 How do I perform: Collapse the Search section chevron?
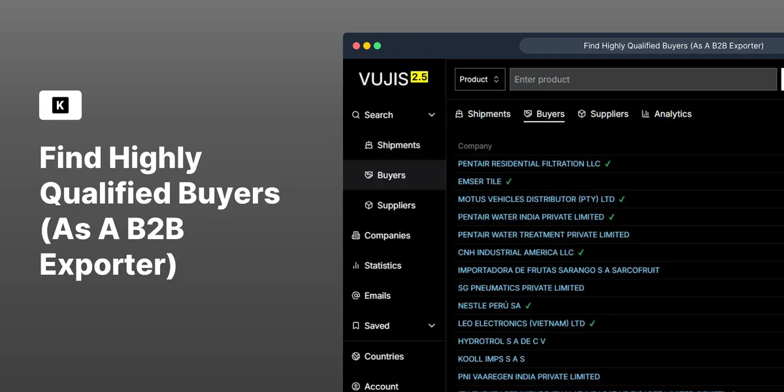pos(431,115)
